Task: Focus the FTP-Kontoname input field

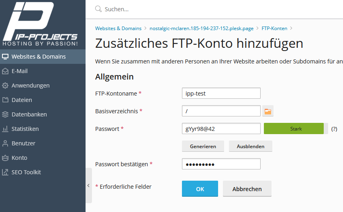Action: pyautogui.click(x=221, y=94)
